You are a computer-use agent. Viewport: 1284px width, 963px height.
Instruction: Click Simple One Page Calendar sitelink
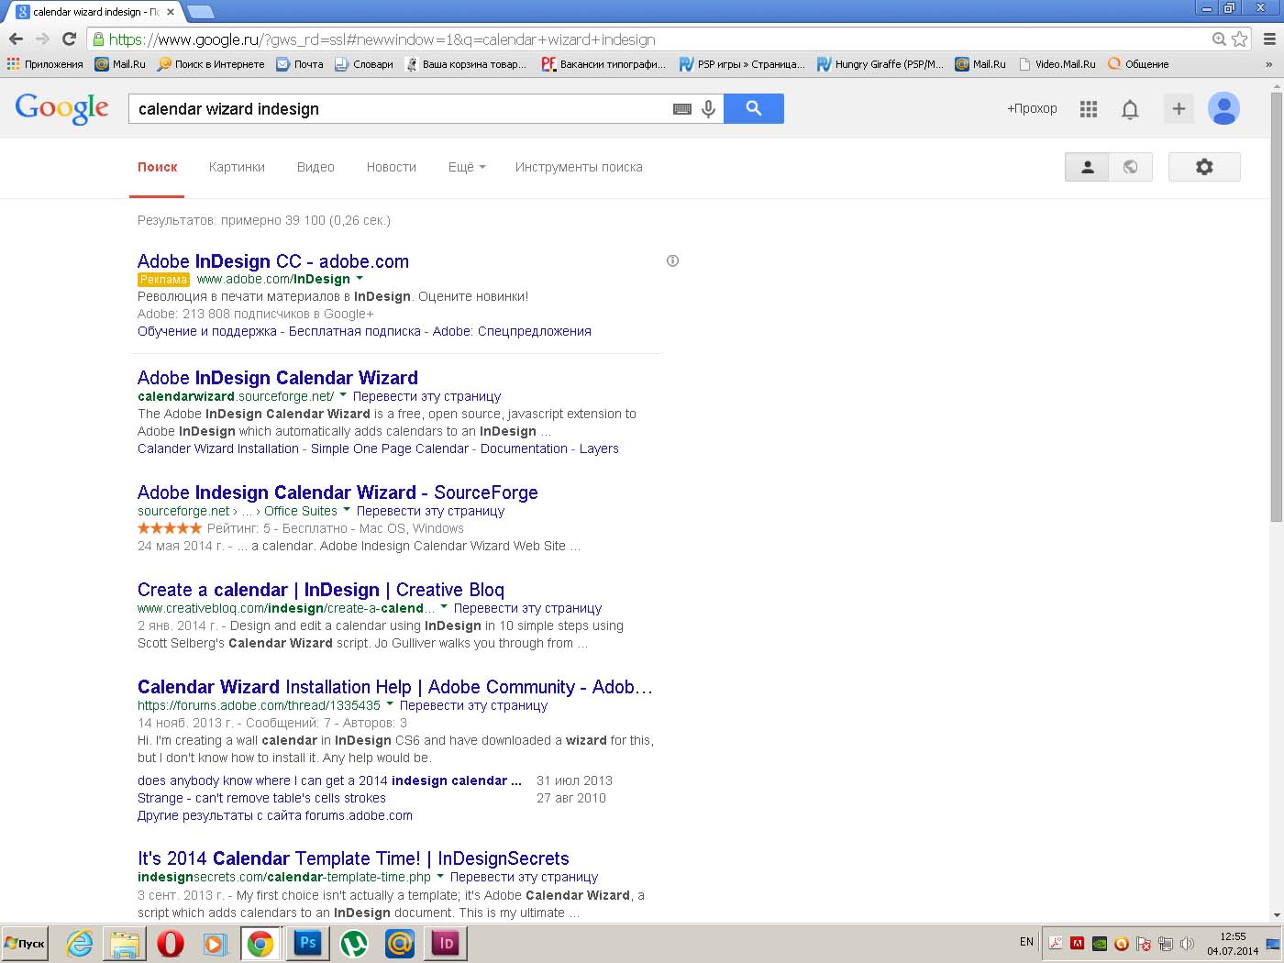390,448
